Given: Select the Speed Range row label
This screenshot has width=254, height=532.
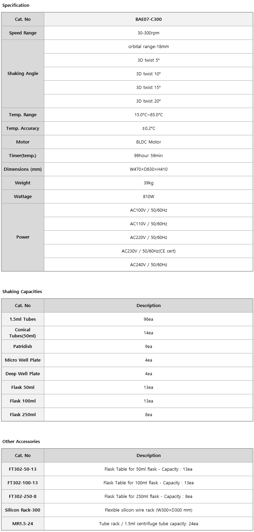Looking at the screenshot, I should tap(23, 33).
